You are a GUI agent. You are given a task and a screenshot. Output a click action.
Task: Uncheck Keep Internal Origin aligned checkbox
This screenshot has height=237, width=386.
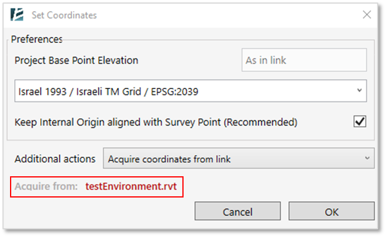[359, 121]
